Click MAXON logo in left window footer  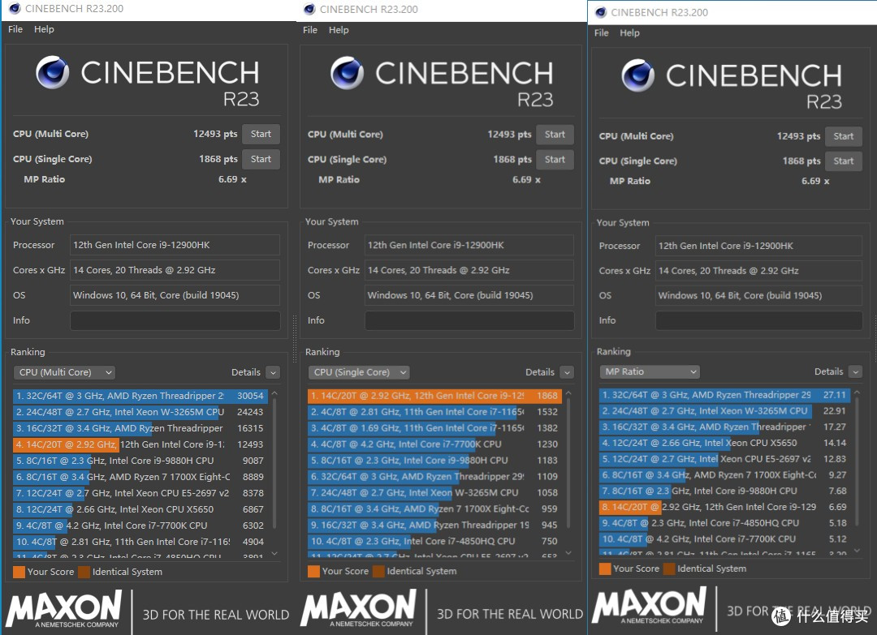click(x=64, y=609)
